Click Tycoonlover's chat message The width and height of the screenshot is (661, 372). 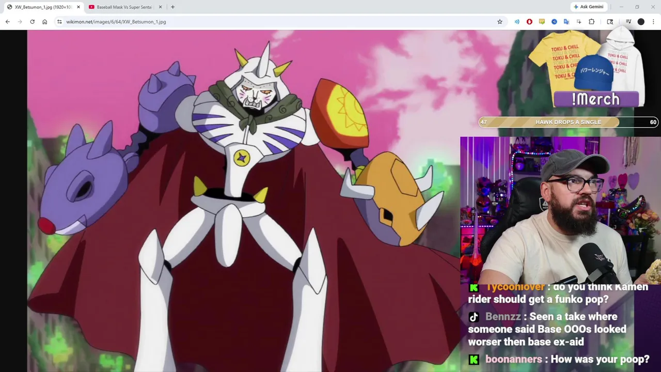coord(558,293)
